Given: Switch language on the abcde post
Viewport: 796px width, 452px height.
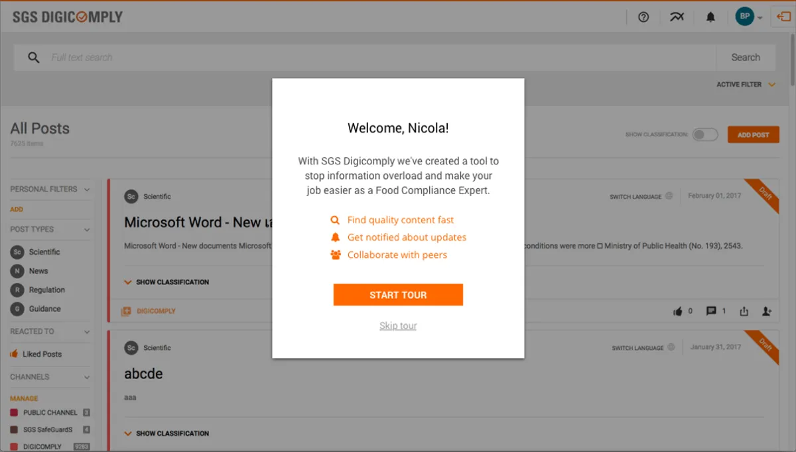Looking at the screenshot, I should [x=643, y=347].
